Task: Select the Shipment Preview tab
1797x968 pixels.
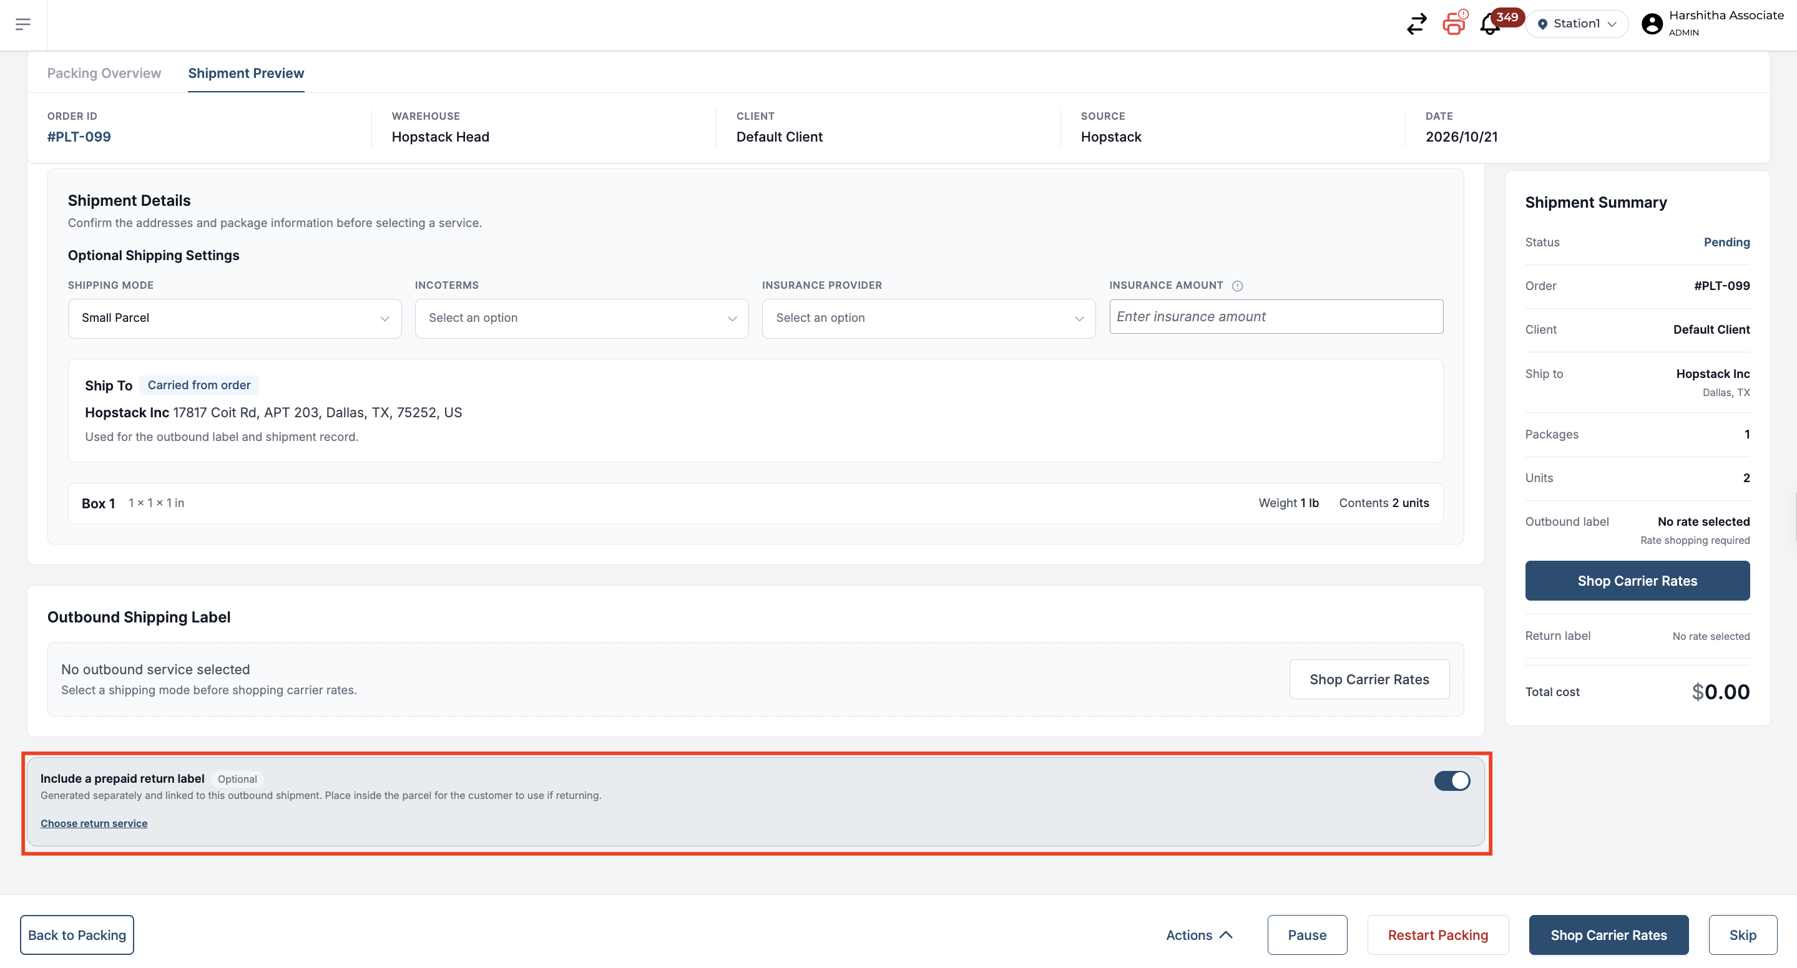Action: pyautogui.click(x=245, y=73)
